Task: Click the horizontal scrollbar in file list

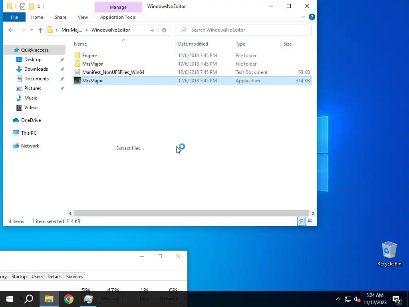Action: [191, 213]
